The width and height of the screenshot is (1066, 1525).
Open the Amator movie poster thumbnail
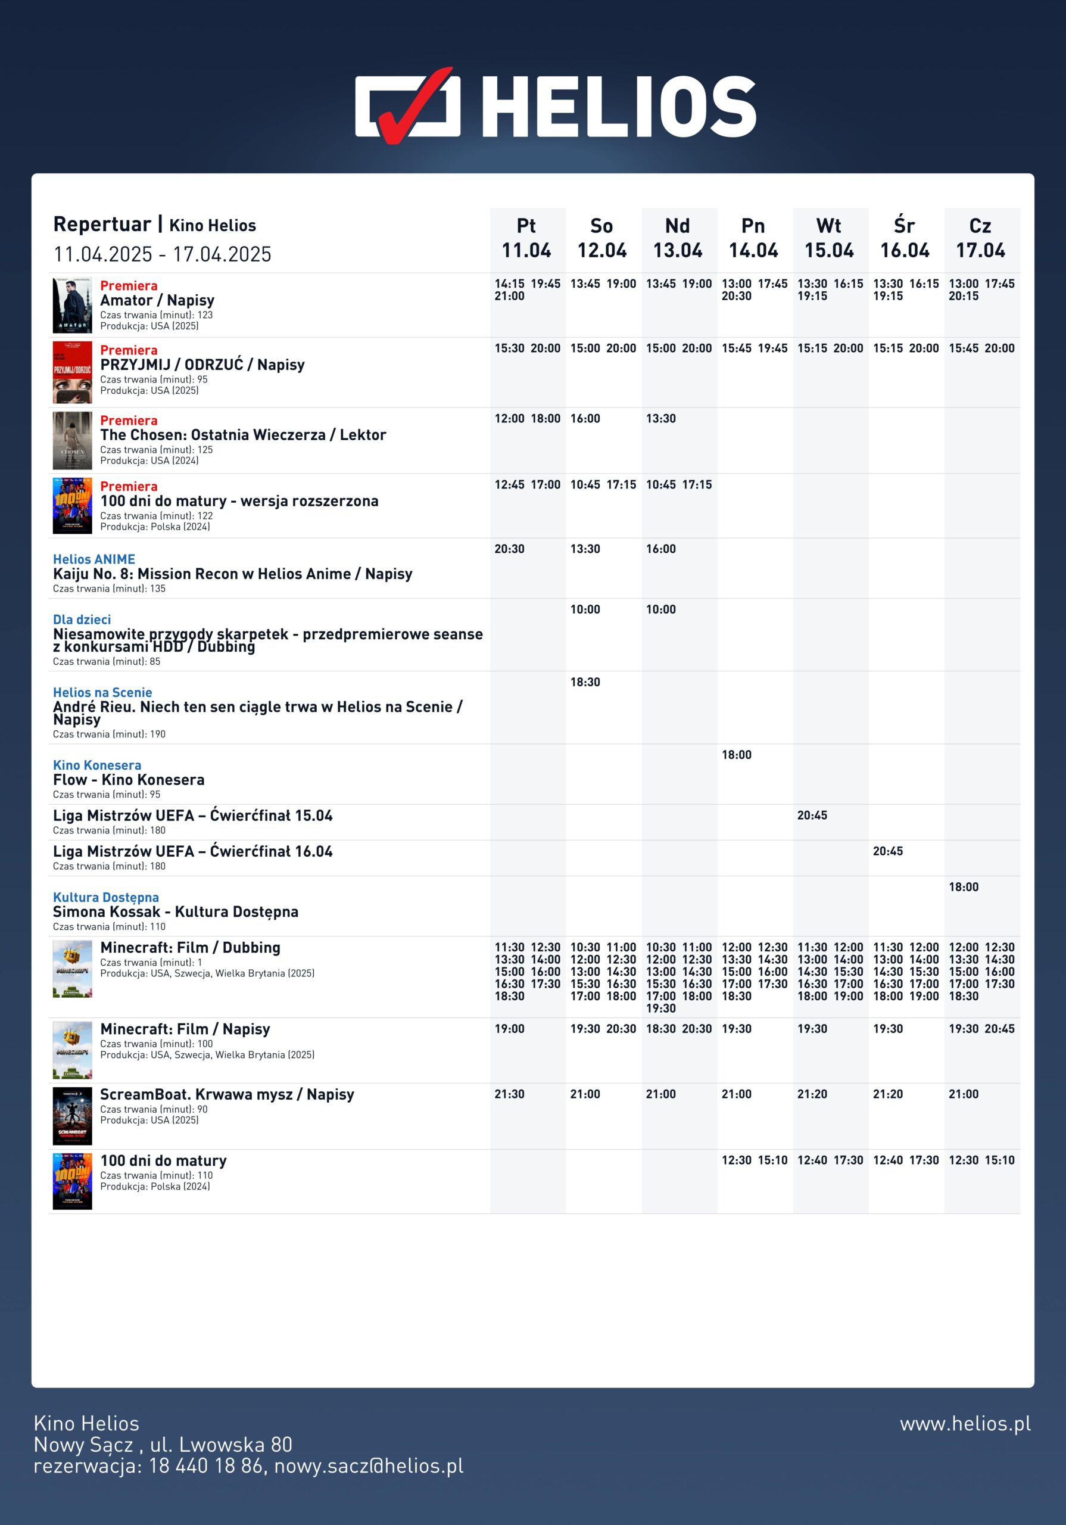pyautogui.click(x=73, y=306)
